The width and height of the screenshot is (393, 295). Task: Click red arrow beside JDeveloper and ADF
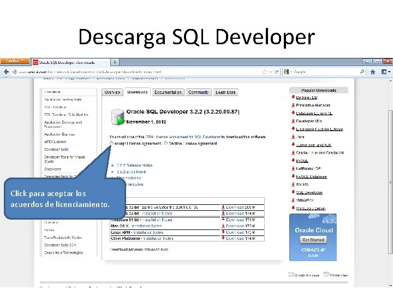coord(293,144)
